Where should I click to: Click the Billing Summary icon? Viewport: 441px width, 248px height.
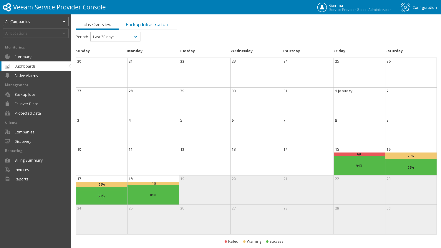(7, 160)
